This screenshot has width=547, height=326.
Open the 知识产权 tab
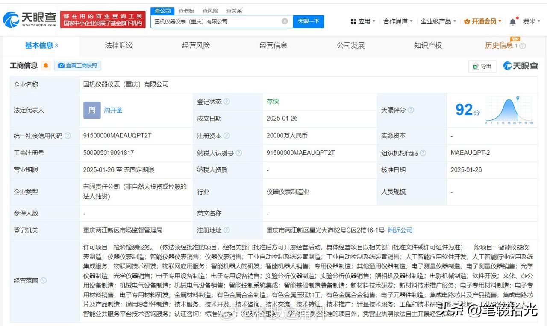point(428,46)
